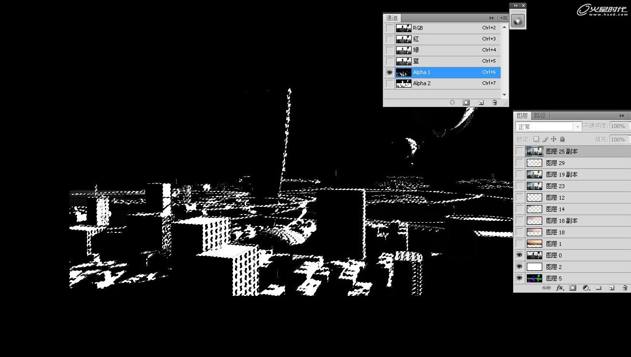Switch to the 通道 tab
Image resolution: width=631 pixels, height=357 pixels.
(392, 18)
